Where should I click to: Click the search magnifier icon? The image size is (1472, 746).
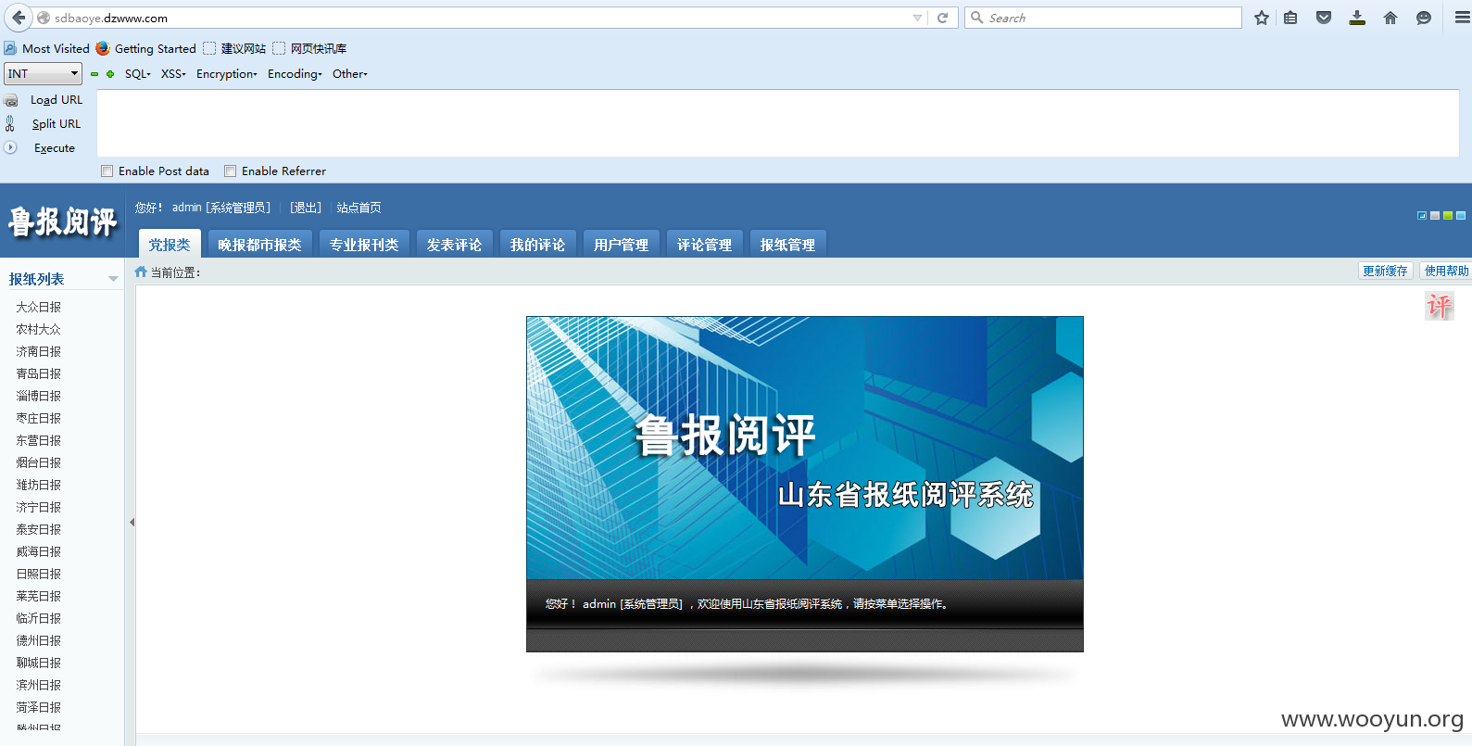pos(976,18)
